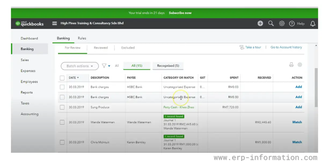Sort by the DATE column
The height and width of the screenshot is (161, 322).
click(74, 78)
